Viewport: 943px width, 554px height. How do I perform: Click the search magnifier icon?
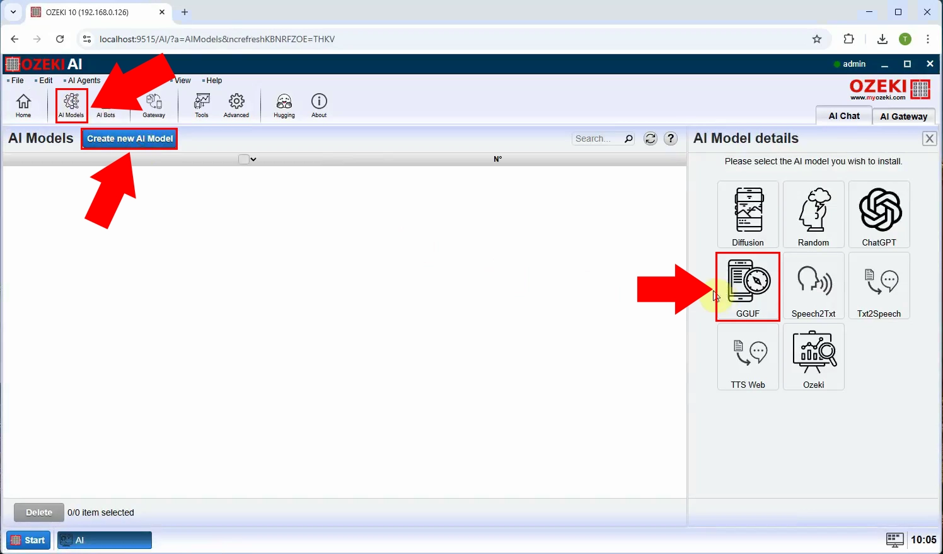(628, 139)
